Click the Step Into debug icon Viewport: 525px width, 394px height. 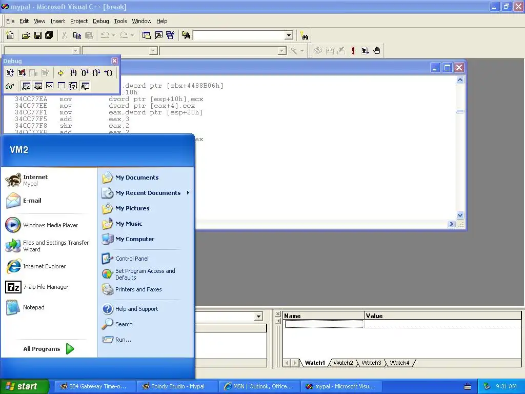(73, 73)
